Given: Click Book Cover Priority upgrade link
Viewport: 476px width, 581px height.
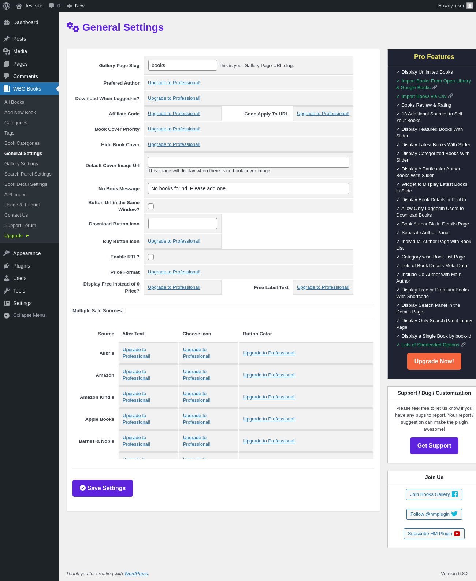Looking at the screenshot, I should pyautogui.click(x=174, y=129).
